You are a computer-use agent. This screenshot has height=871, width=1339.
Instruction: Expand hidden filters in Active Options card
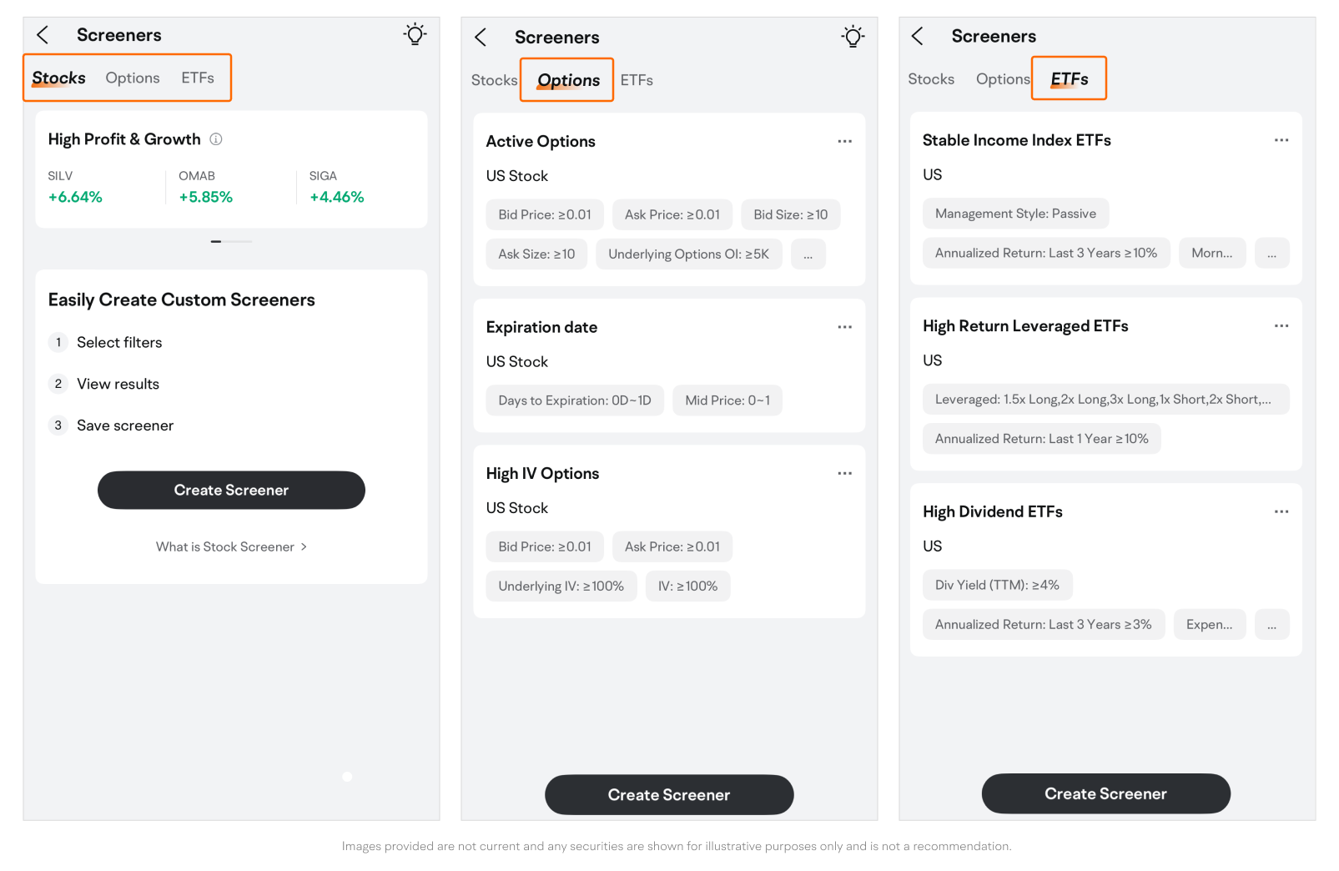[808, 255]
